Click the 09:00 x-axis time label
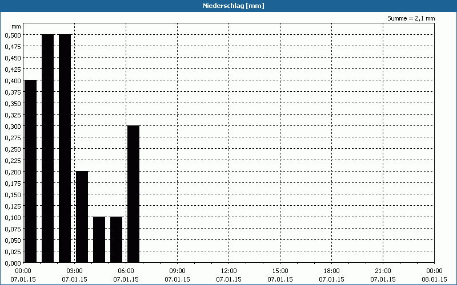This screenshot has height=285, width=457. [177, 271]
